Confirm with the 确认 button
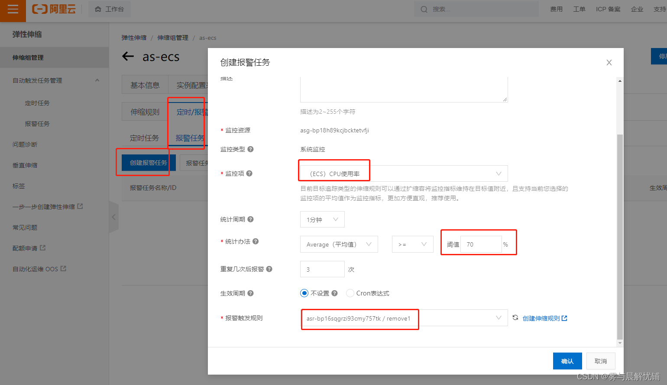The image size is (667, 385). (x=567, y=361)
